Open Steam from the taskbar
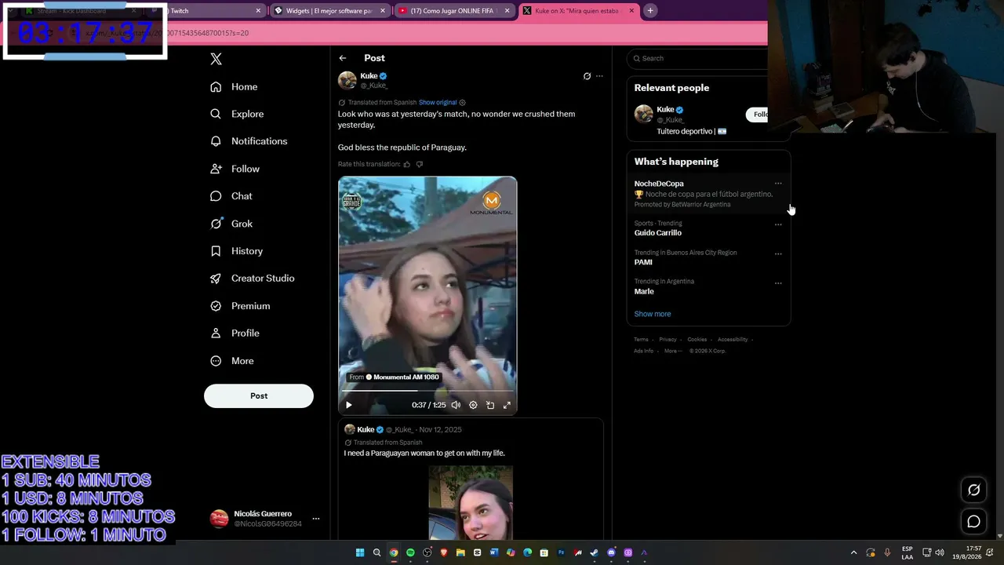Screen dimensions: 1004x565 click(x=595, y=552)
